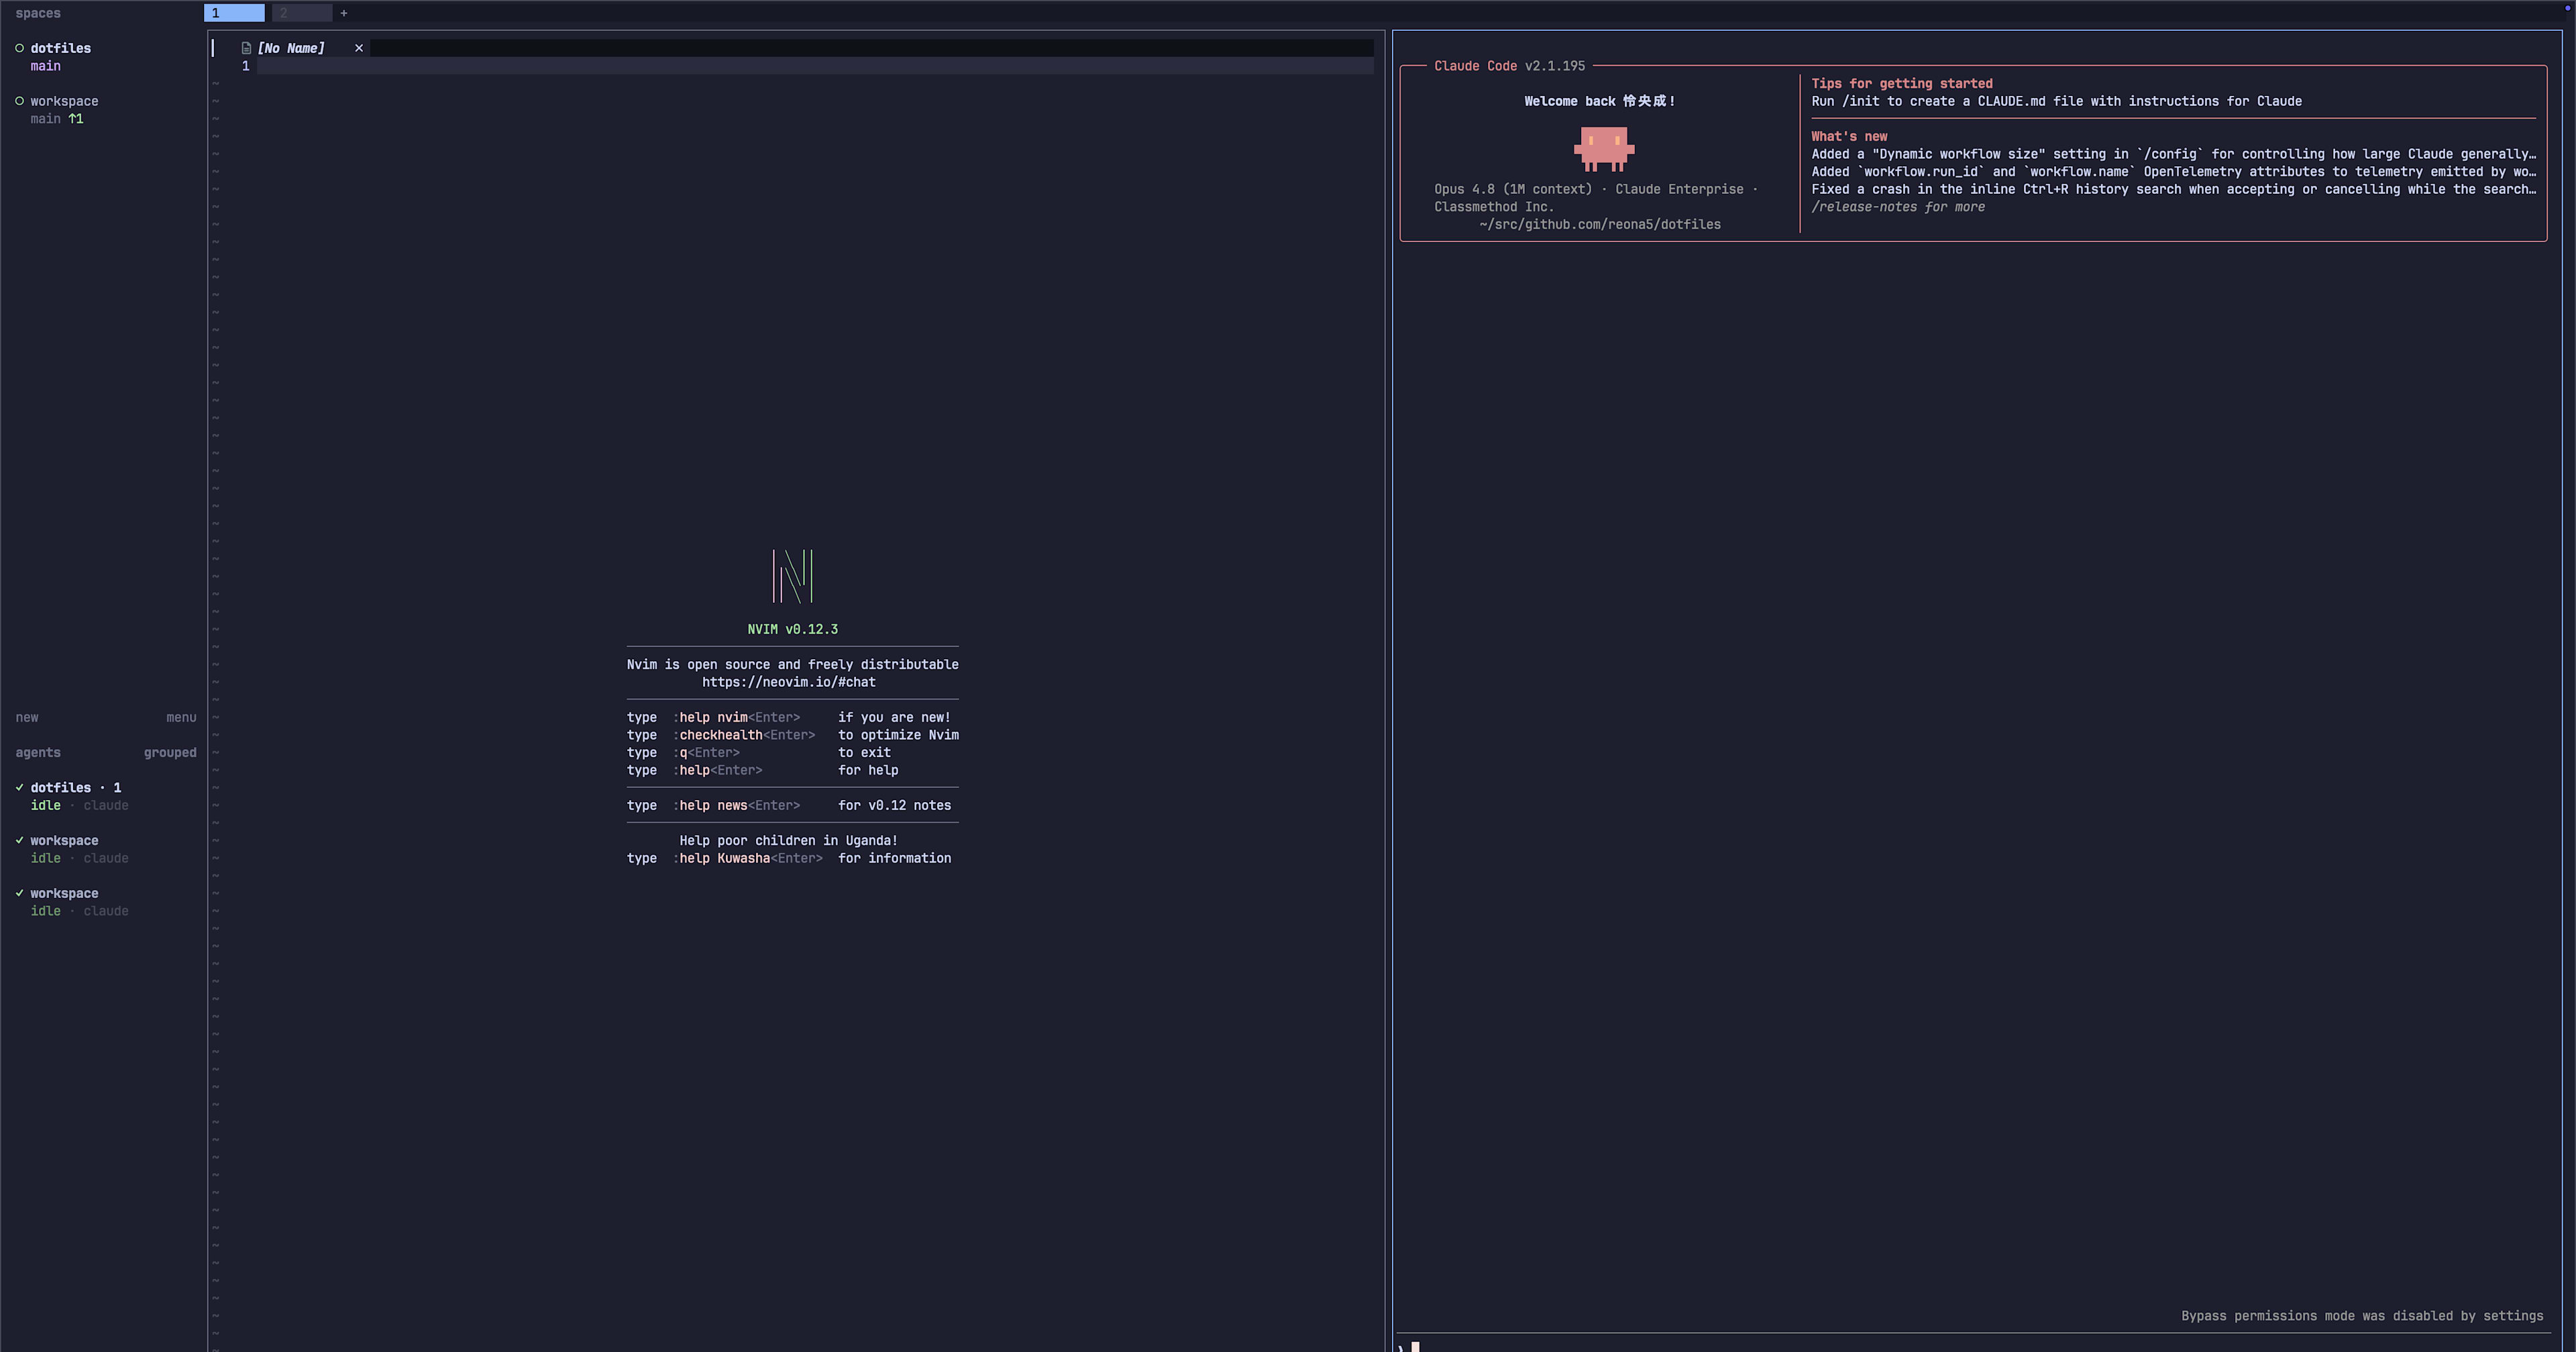Close the [No Name] buffer tab

click(359, 48)
